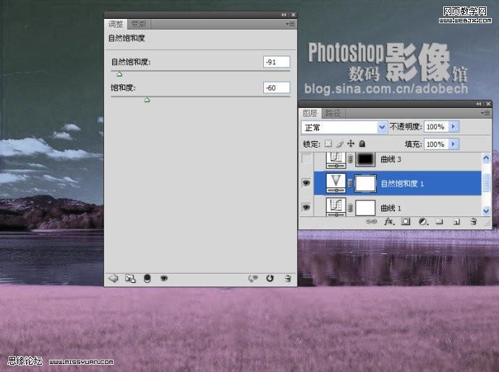This screenshot has width=499, height=372.
Task: Show the 曲线 3 layer visibility box
Action: pyautogui.click(x=307, y=159)
